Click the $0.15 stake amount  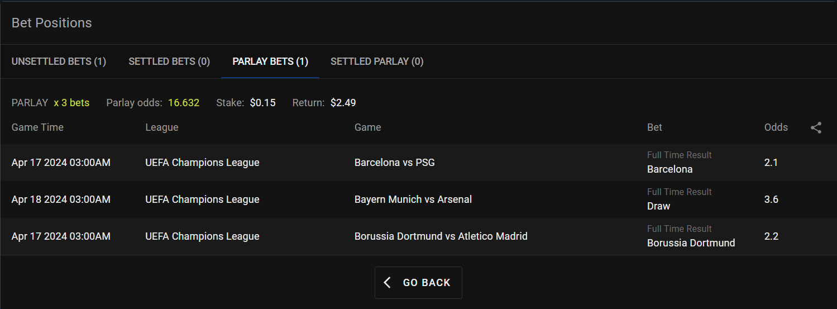tap(262, 103)
